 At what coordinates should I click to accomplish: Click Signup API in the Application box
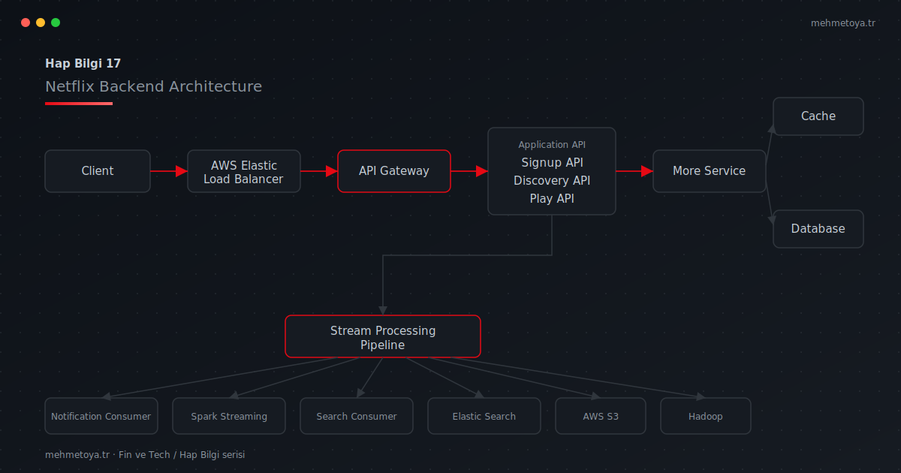tap(552, 162)
